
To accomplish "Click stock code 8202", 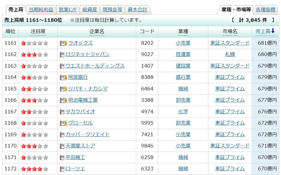I will point(147,43).
